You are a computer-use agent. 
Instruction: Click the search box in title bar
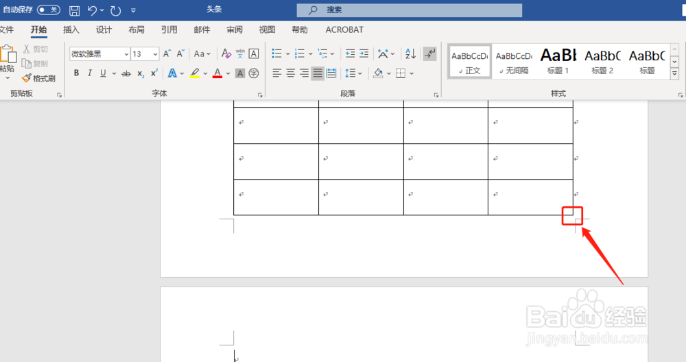coord(409,10)
